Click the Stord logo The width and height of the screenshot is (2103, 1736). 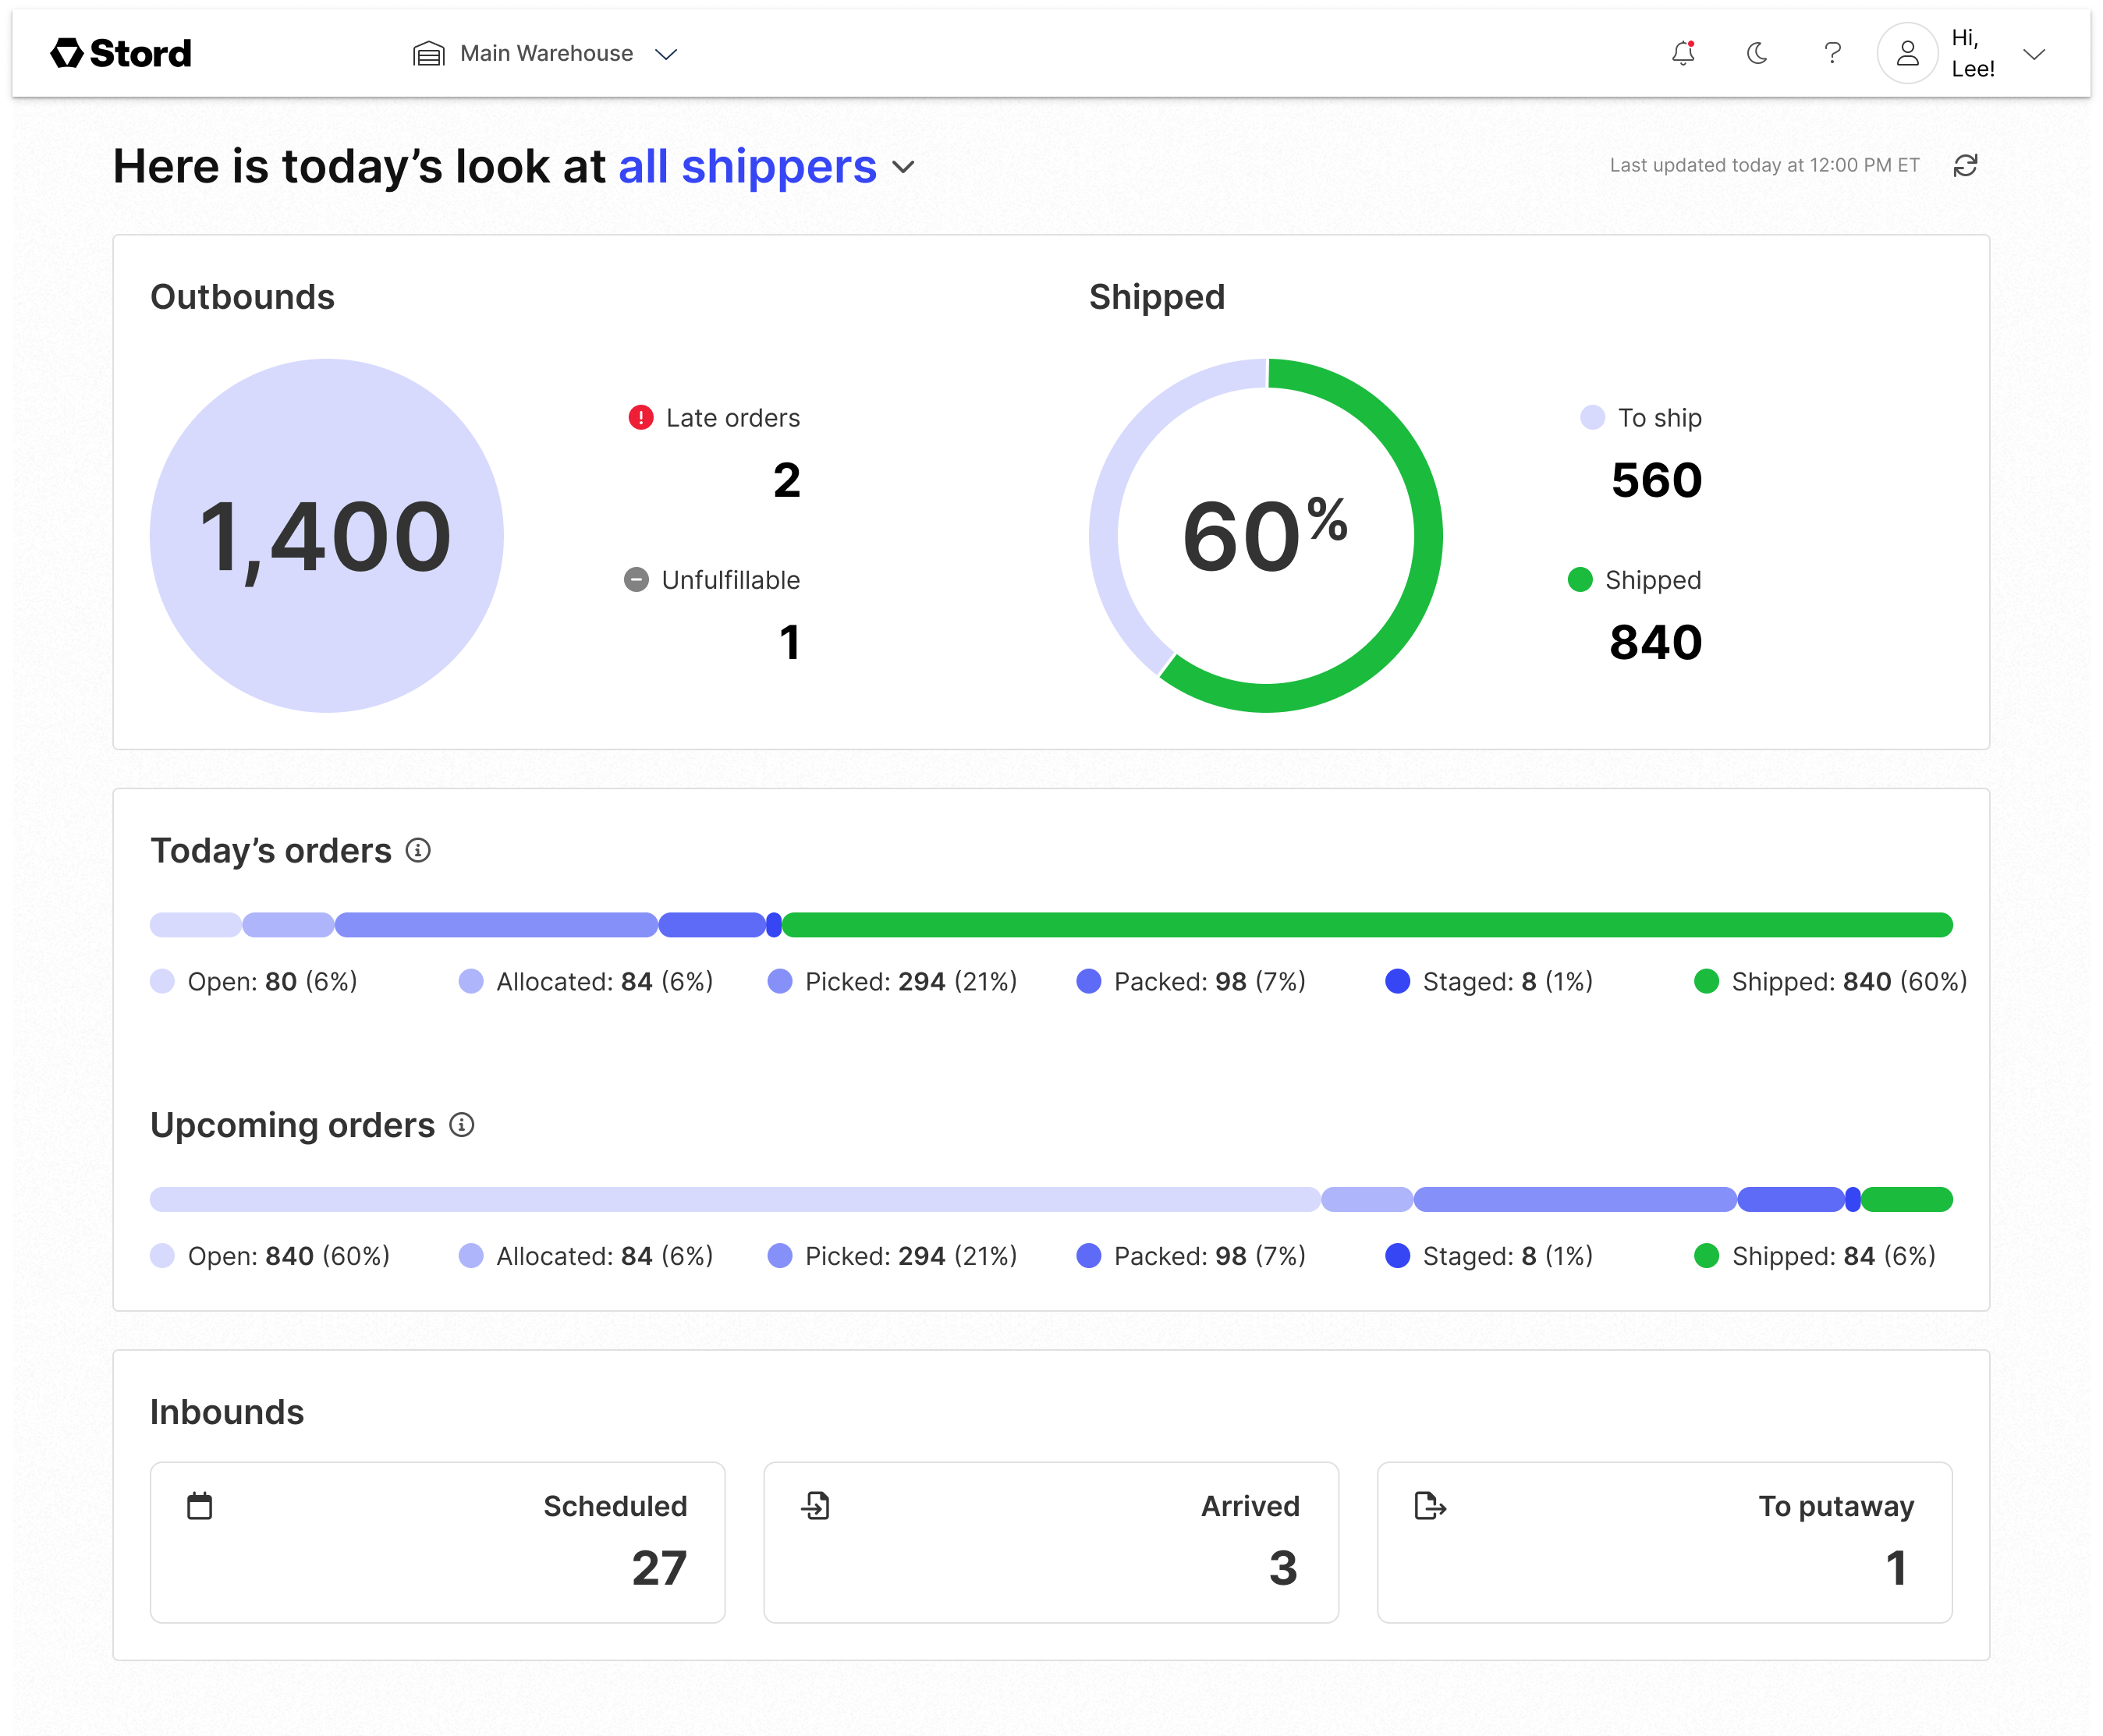click(120, 53)
